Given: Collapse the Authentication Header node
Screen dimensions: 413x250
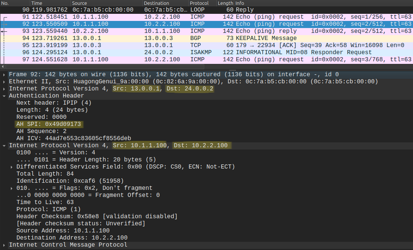Looking at the screenshot, I should tap(4, 96).
